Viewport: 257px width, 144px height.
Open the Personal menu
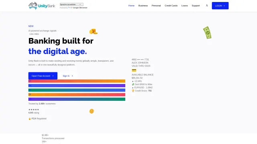point(156,6)
